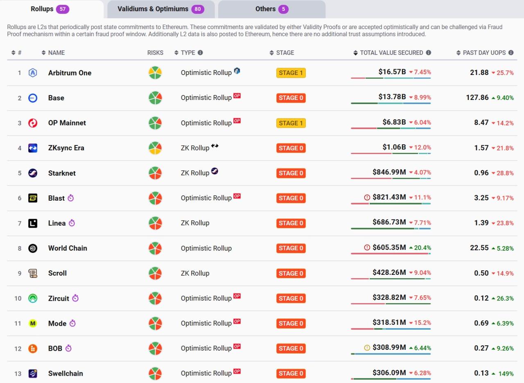Image resolution: width=524 pixels, height=383 pixels.
Task: Open the OP Mainnet project link
Action: [67, 123]
